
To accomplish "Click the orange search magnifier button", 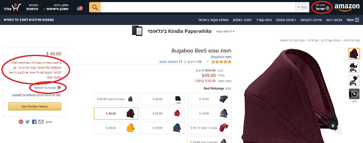I will click(95, 7).
